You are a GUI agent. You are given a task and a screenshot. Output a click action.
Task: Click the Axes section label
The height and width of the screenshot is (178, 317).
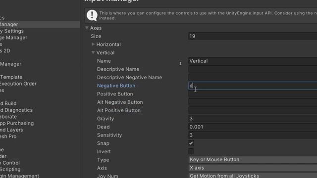[96, 28]
